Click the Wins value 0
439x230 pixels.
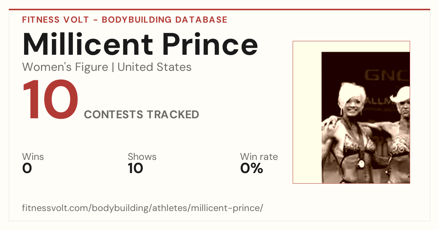pos(27,168)
